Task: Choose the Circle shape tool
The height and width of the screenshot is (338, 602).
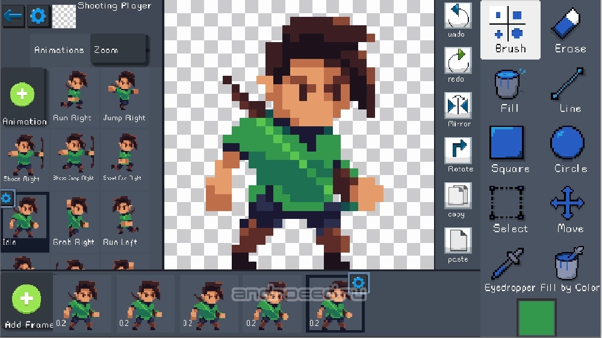Action: [570, 150]
